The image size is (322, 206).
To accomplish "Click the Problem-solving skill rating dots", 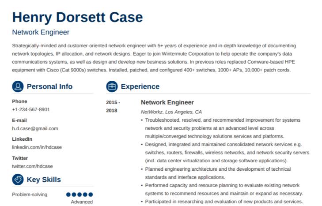I will click(x=80, y=195).
